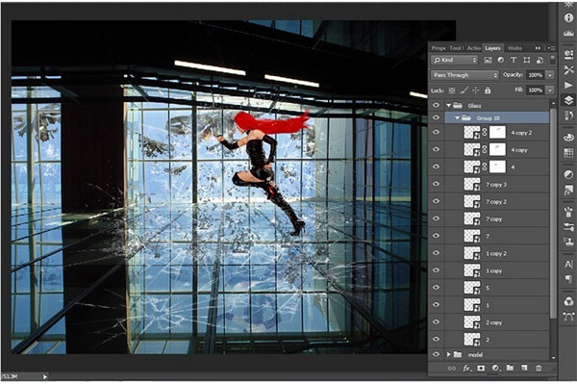577x384 pixels.
Task: Open the Info panel icon in the dock
Action: pos(568,17)
